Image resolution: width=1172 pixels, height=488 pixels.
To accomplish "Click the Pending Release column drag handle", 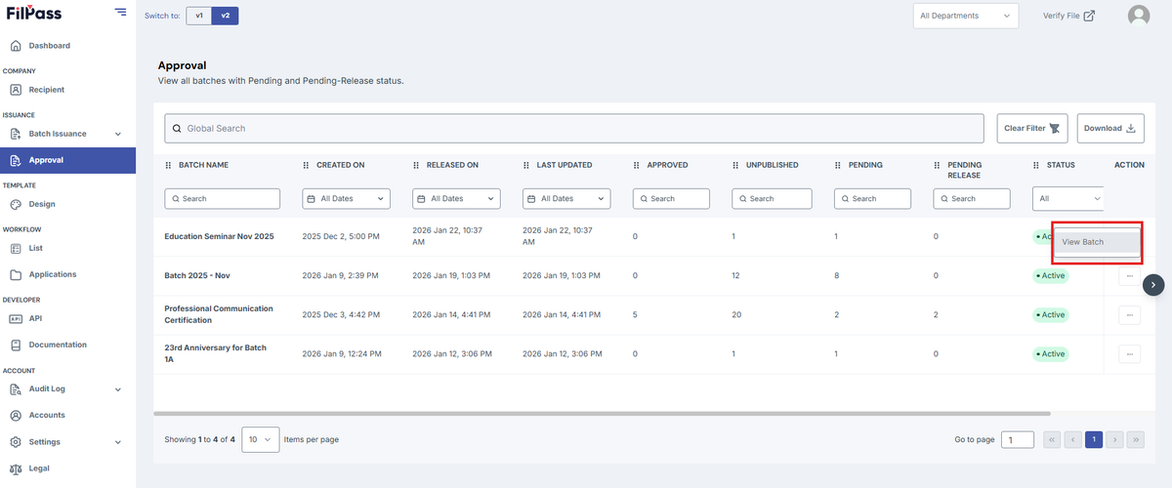I will [938, 165].
